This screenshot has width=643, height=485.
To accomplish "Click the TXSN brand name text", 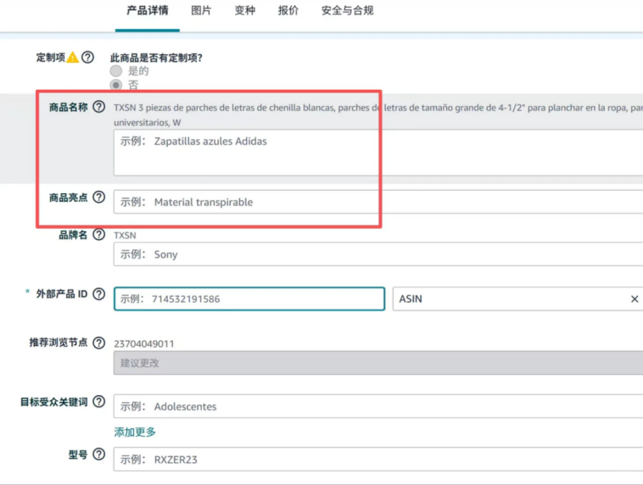I will point(125,236).
